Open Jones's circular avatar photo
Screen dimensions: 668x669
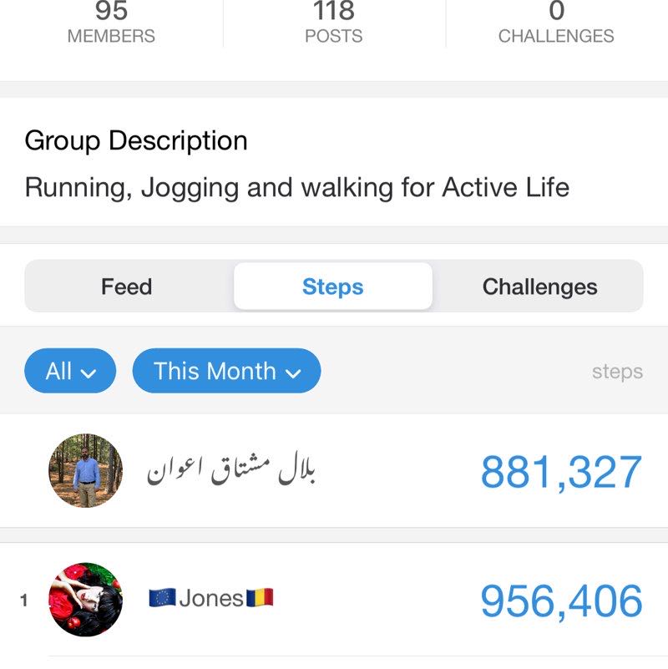point(86,598)
